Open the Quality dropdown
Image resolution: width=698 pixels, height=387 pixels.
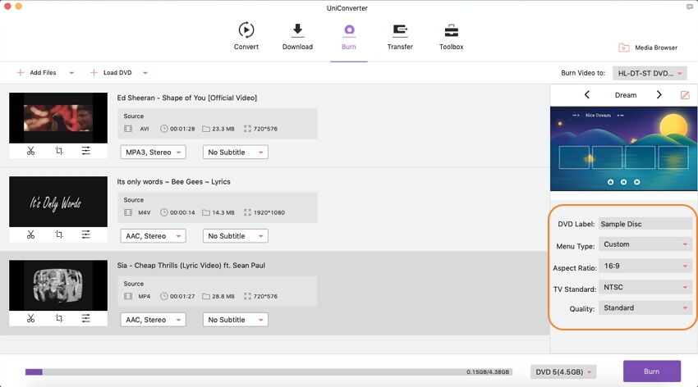pyautogui.click(x=645, y=308)
